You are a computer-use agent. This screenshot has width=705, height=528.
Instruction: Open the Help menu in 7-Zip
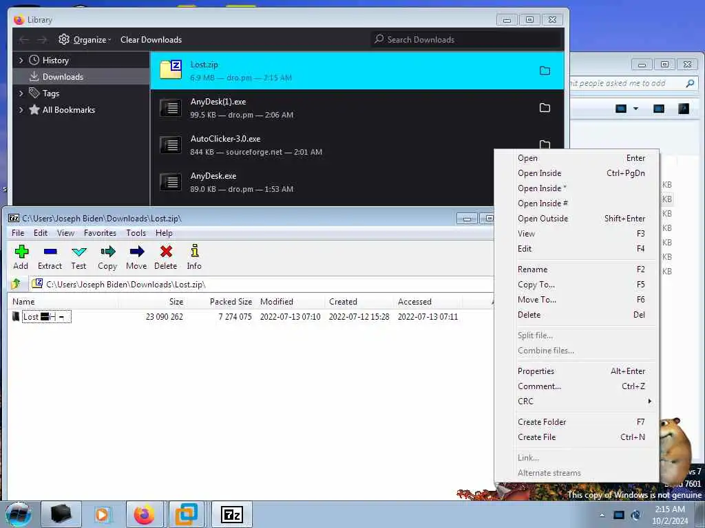(x=164, y=232)
